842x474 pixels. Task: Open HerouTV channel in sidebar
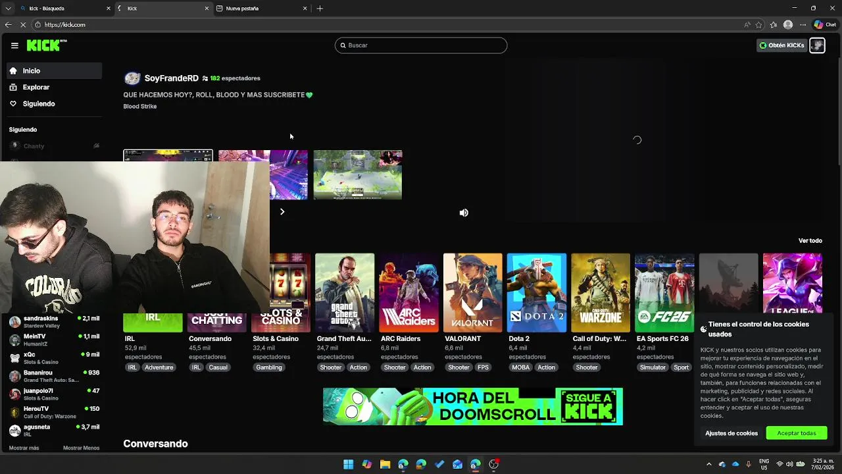coord(55,412)
